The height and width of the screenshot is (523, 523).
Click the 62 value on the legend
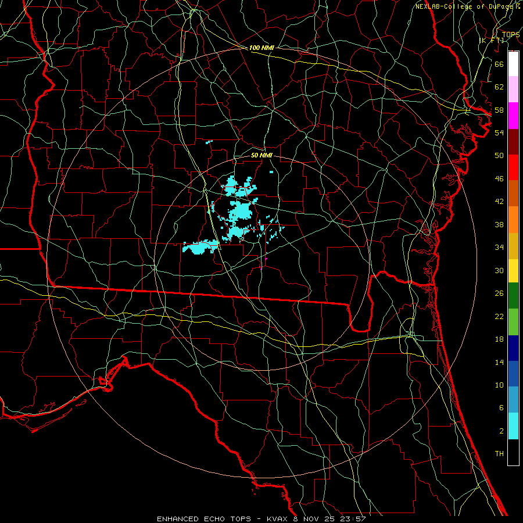click(499, 87)
